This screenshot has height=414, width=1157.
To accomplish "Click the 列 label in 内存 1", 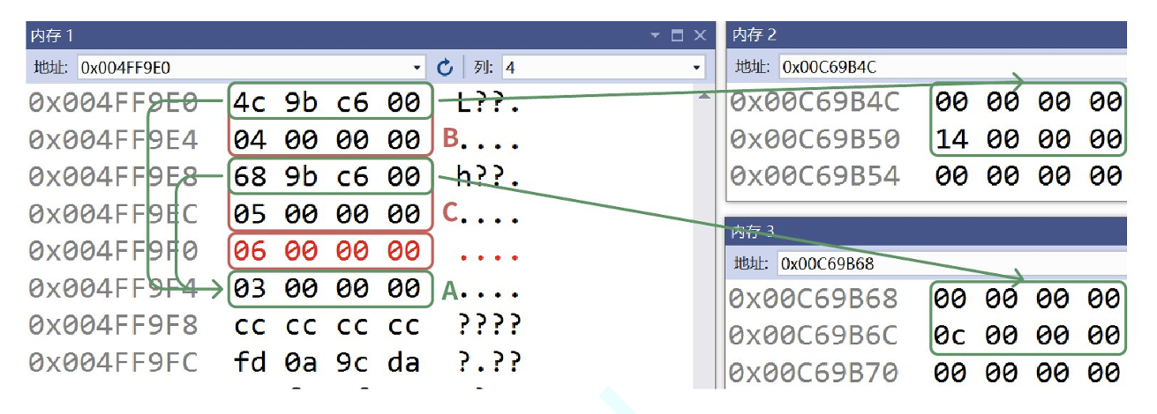I will pos(485,67).
